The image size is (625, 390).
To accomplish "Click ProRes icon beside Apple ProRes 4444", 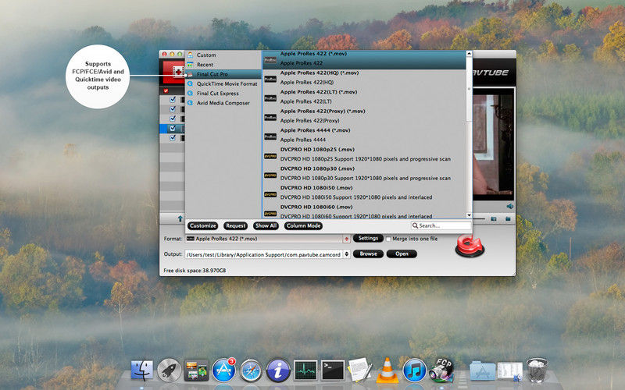I will coord(270,136).
